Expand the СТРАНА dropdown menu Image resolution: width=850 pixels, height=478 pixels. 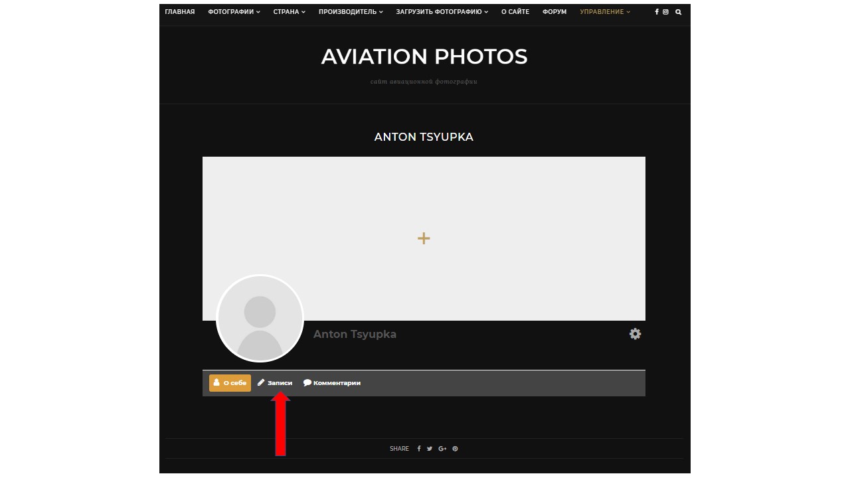point(289,12)
